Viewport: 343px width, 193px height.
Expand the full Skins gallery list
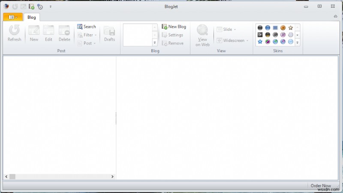coord(297,42)
